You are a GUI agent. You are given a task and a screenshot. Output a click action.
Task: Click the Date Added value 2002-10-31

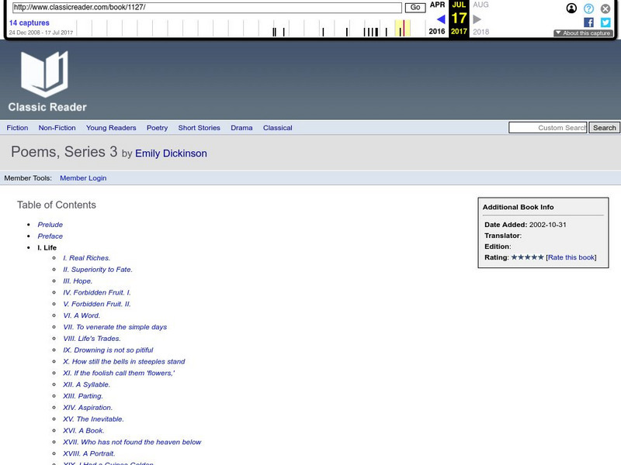(548, 225)
